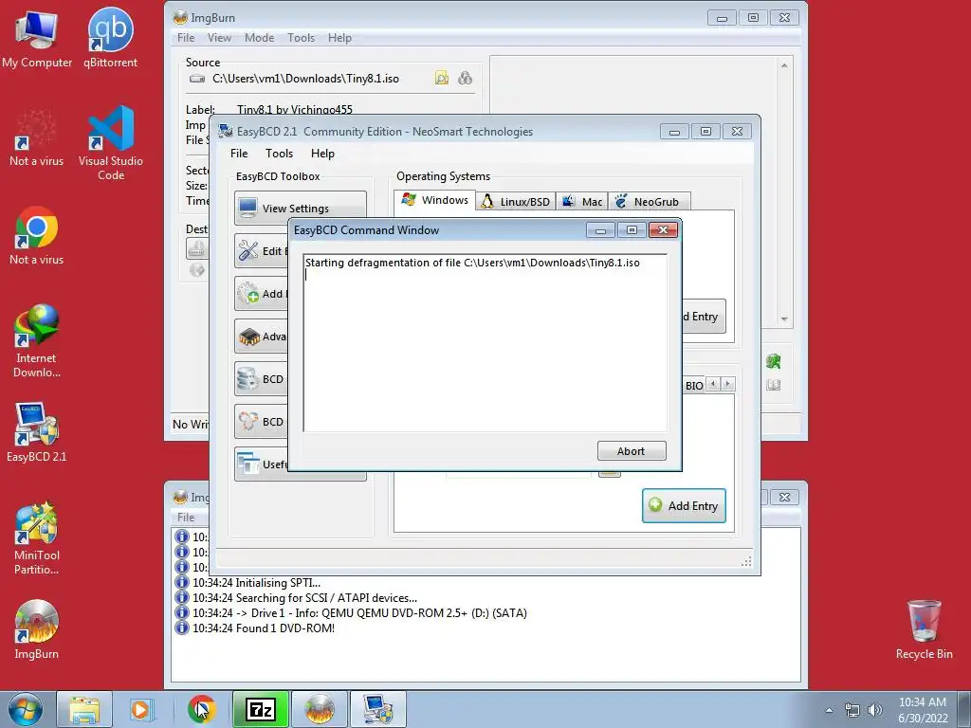Open EasyBCD Help menu
The width and height of the screenshot is (971, 728).
(x=322, y=154)
